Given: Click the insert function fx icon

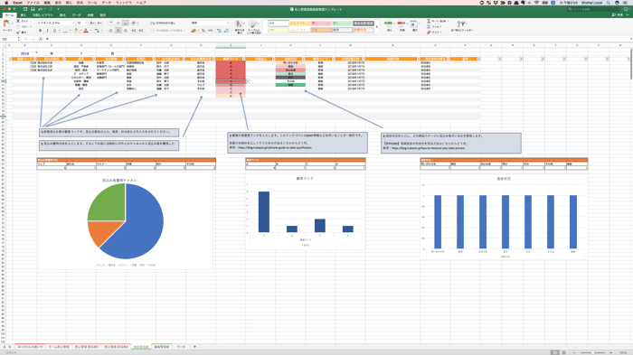Looking at the screenshot, I should tap(41, 39).
